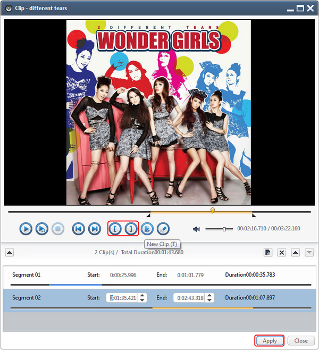Click the Apply button
Screen dimensions: 319x350
coord(270,340)
